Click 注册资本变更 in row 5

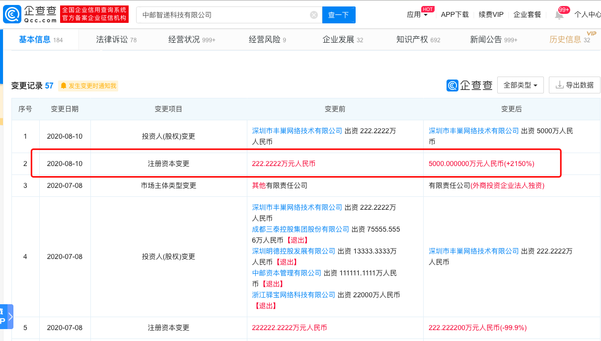point(168,328)
